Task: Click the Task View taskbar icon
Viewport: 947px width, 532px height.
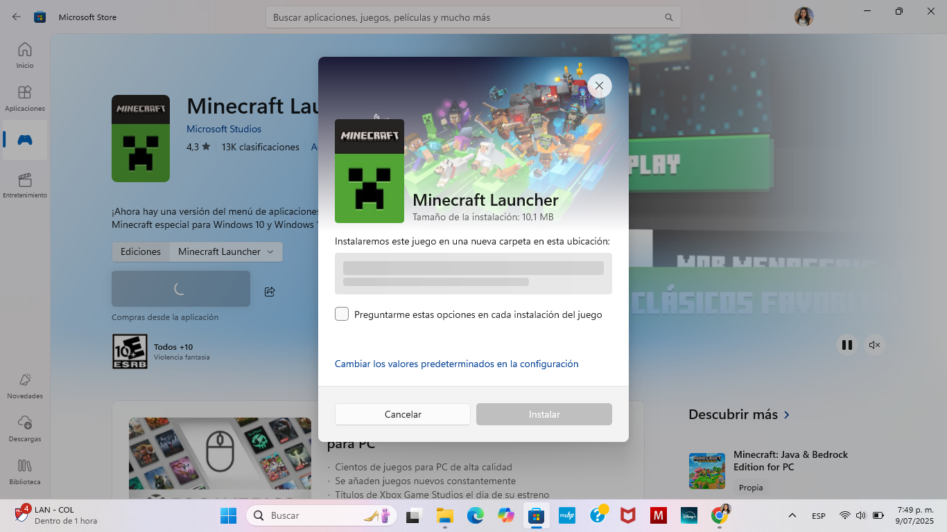Action: tap(414, 515)
